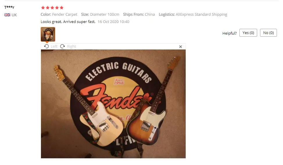Screen dimensions: 283x165
Task: Click the reviewer name T***r
Action: [9, 7]
